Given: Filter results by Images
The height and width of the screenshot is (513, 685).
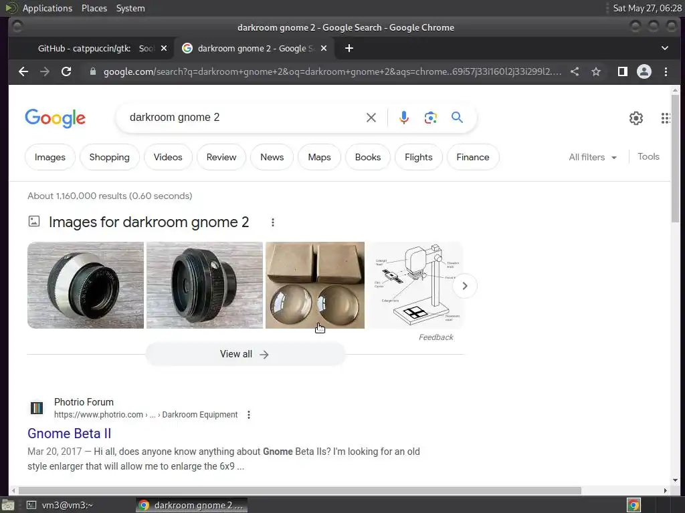Looking at the screenshot, I should pyautogui.click(x=50, y=157).
